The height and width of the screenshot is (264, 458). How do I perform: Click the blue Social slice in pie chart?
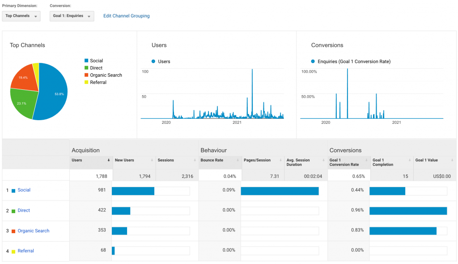(54, 94)
